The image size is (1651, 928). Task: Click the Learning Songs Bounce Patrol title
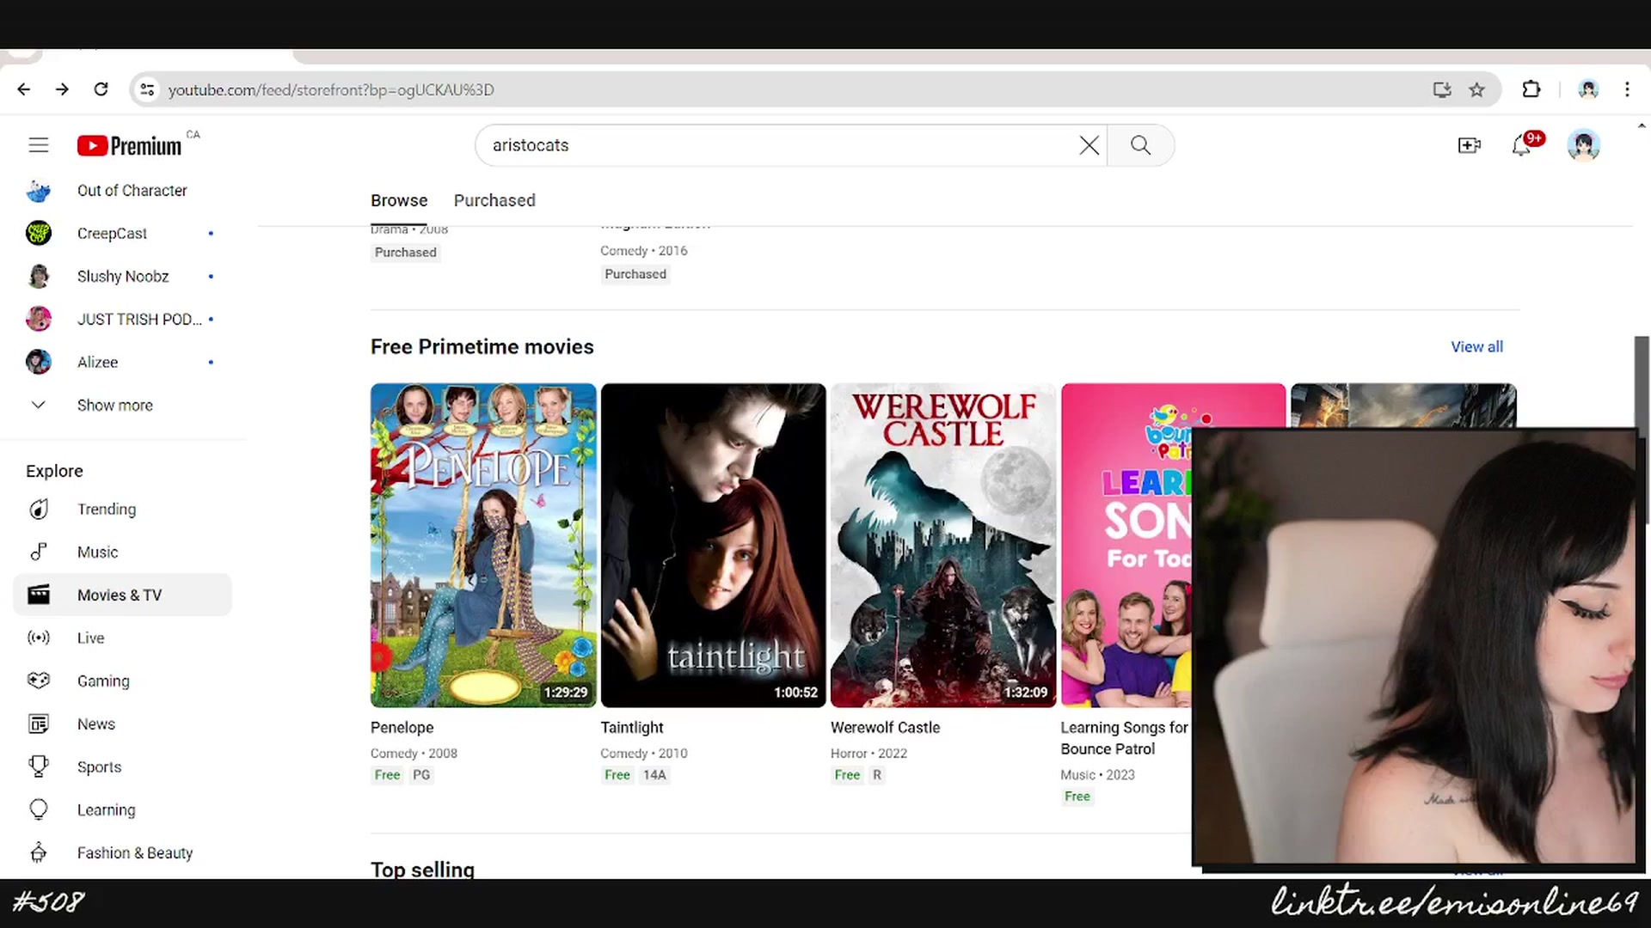pyautogui.click(x=1124, y=738)
